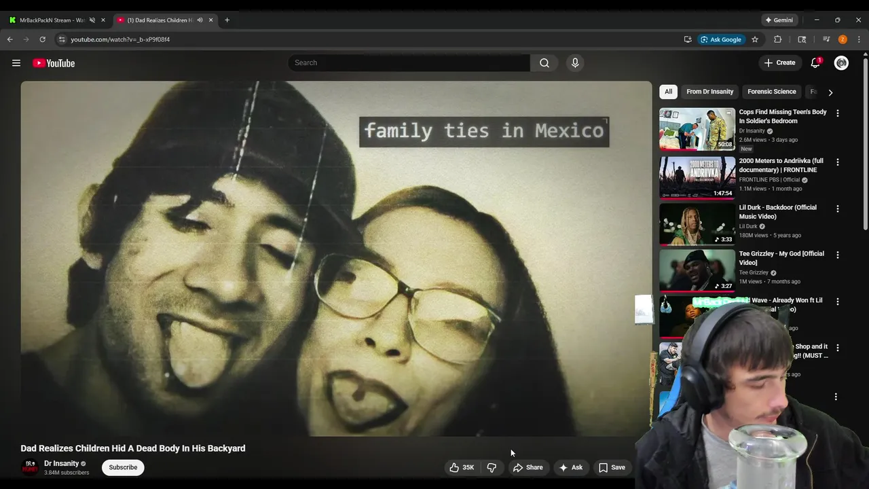The width and height of the screenshot is (869, 489).
Task: Open Lil Durk Backdoor thumbnail
Action: [697, 224]
